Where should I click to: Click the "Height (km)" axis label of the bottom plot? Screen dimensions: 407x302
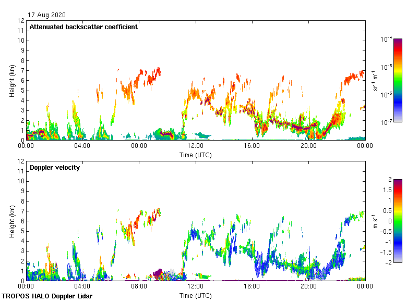click(12, 221)
